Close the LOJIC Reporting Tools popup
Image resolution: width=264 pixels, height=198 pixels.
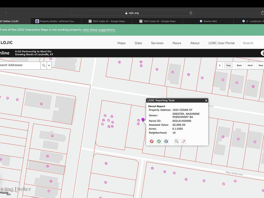[206, 101]
